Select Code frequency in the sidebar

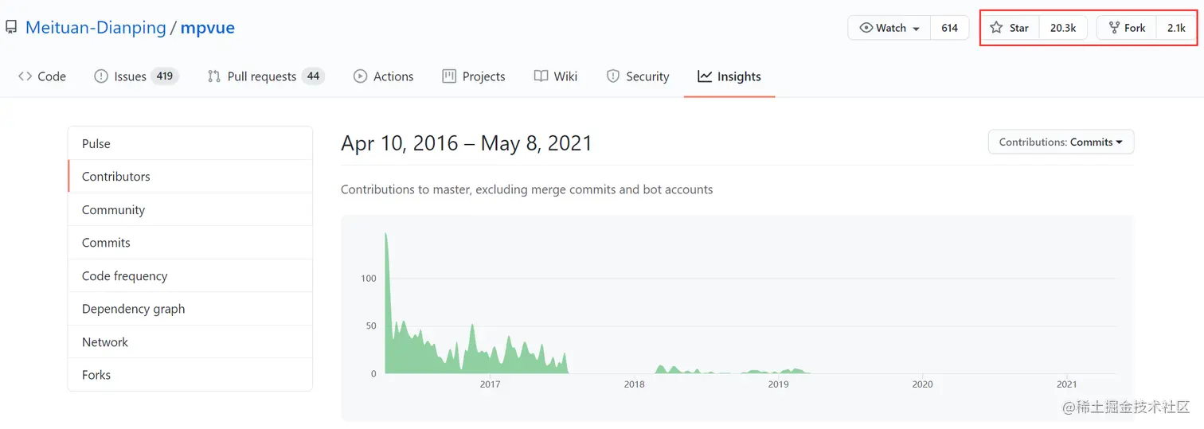(124, 275)
